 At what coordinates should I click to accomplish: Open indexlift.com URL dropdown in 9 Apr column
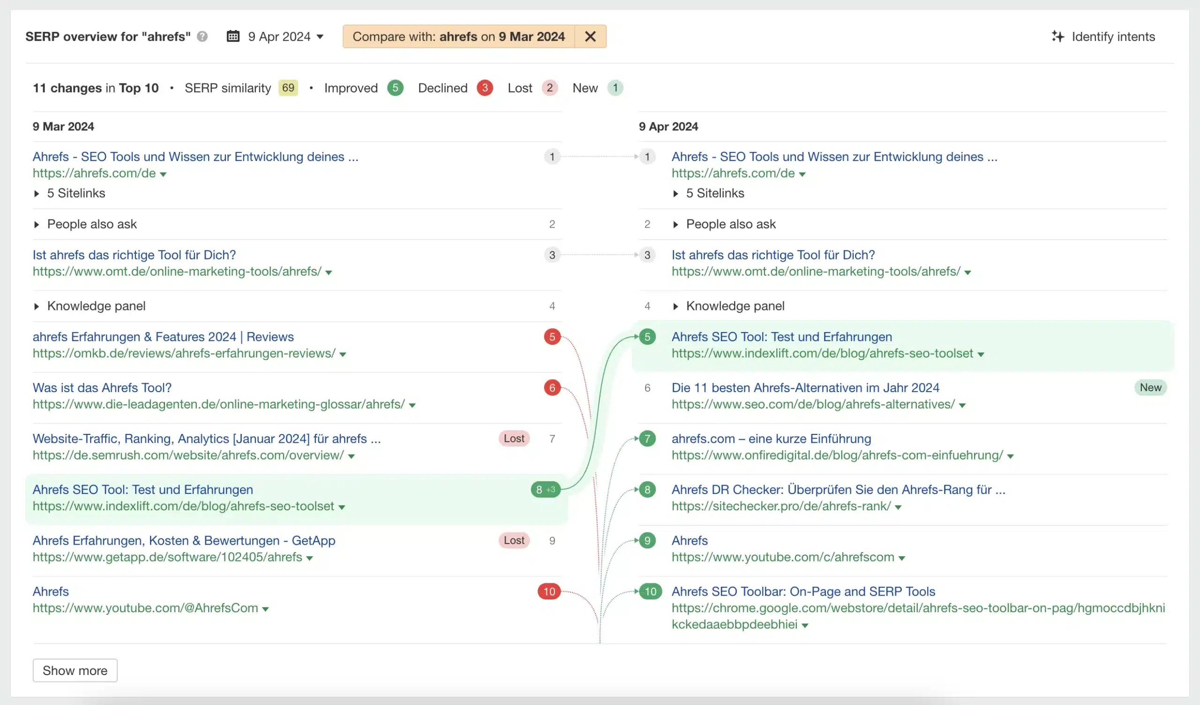coord(981,355)
